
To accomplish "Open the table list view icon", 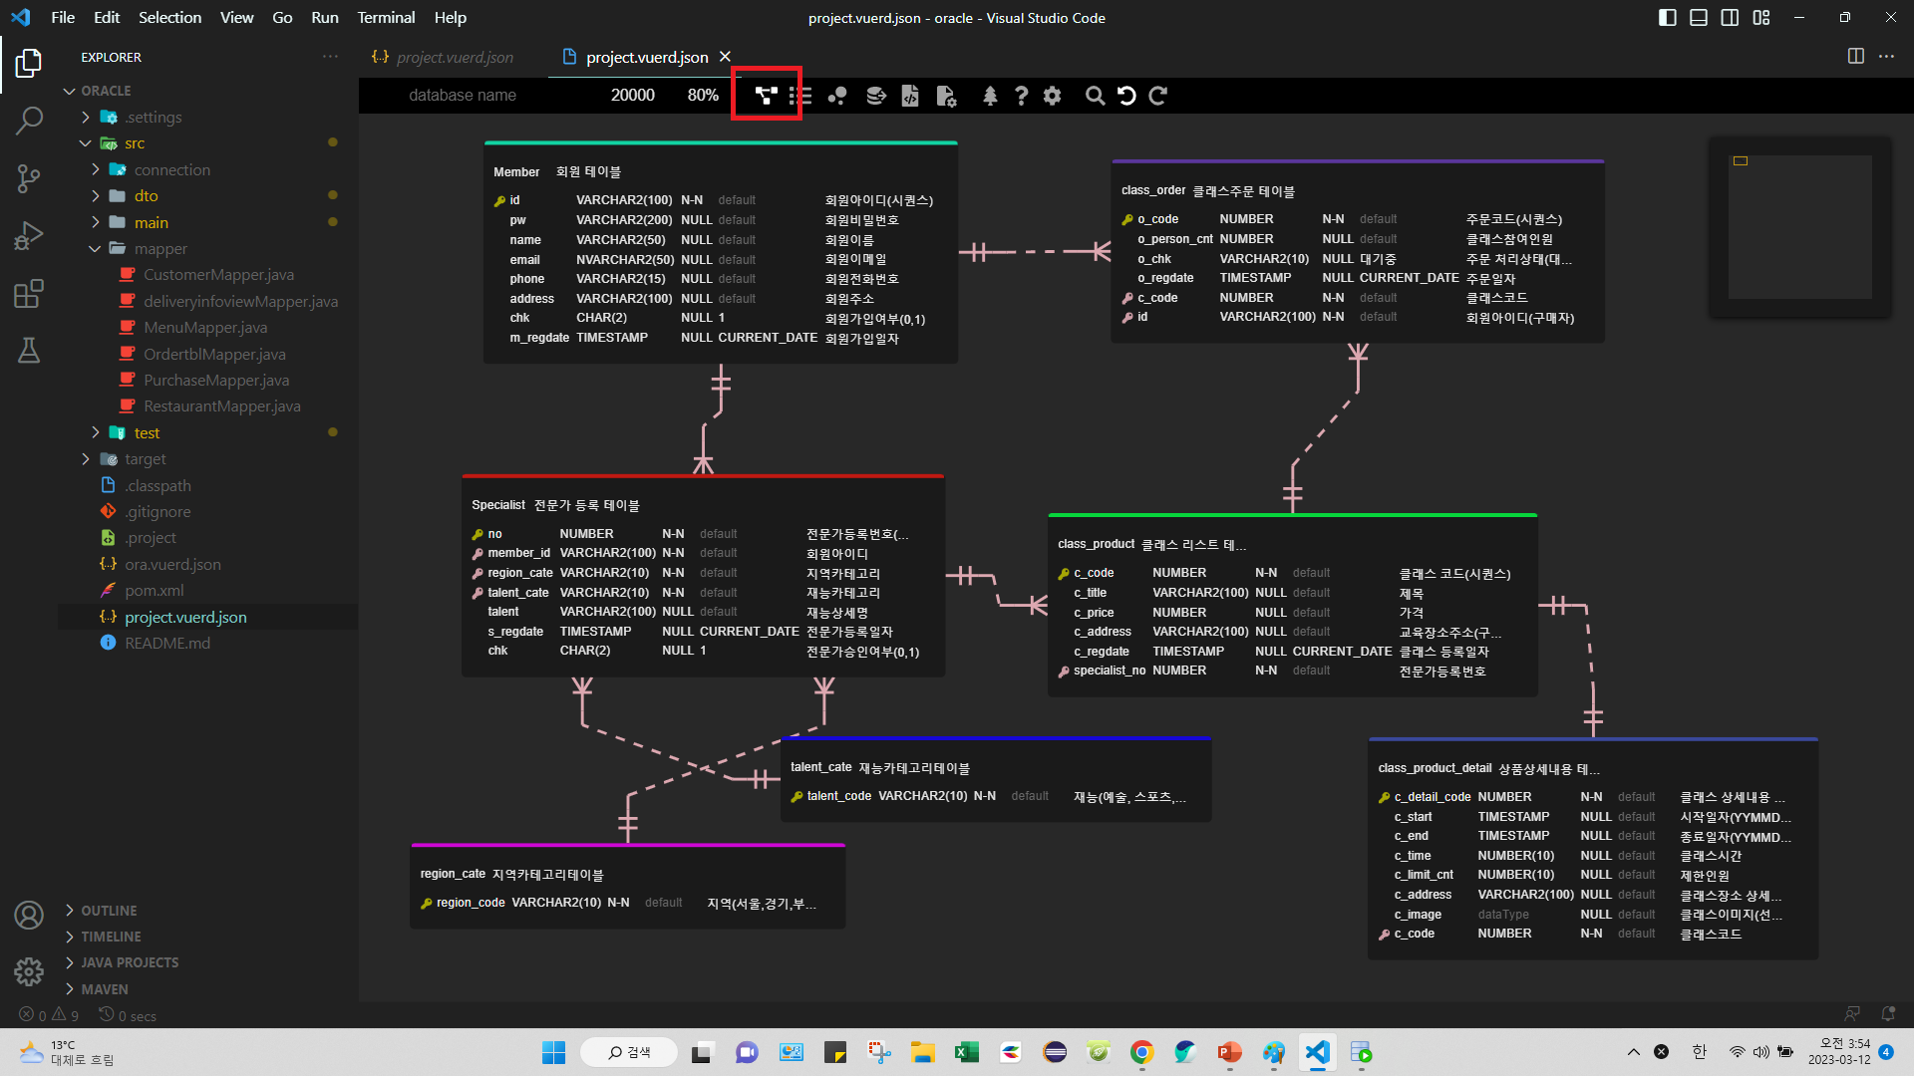I will [x=799, y=96].
